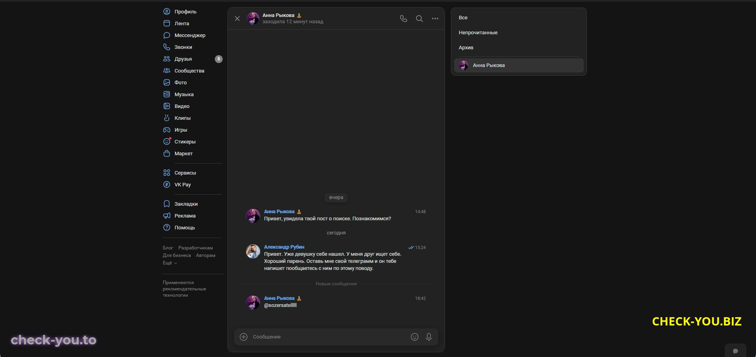The width and height of the screenshot is (756, 357).
Task: Open the Архив folder
Action: coord(519,48)
